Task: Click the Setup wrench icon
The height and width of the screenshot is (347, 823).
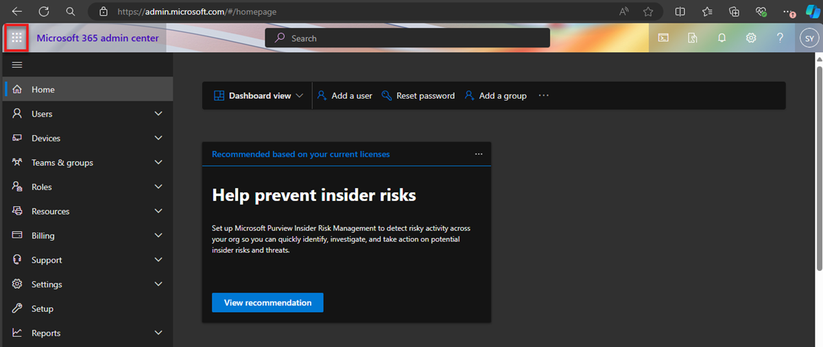Action: pos(17,309)
